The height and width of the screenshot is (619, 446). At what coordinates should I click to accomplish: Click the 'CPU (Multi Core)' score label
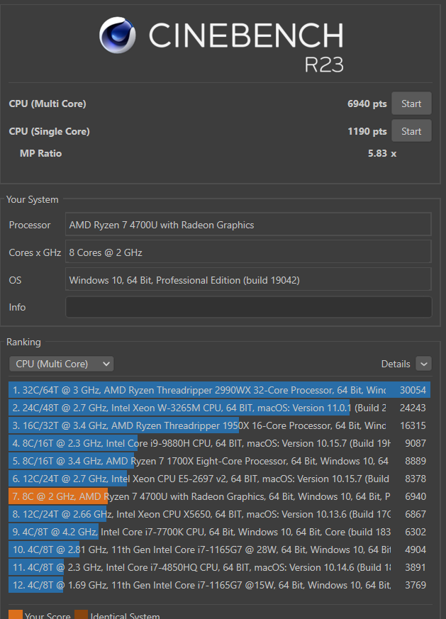pos(48,104)
